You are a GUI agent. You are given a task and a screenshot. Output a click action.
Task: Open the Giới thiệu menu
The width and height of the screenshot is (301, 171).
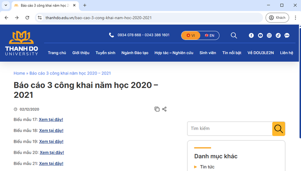[81, 53]
